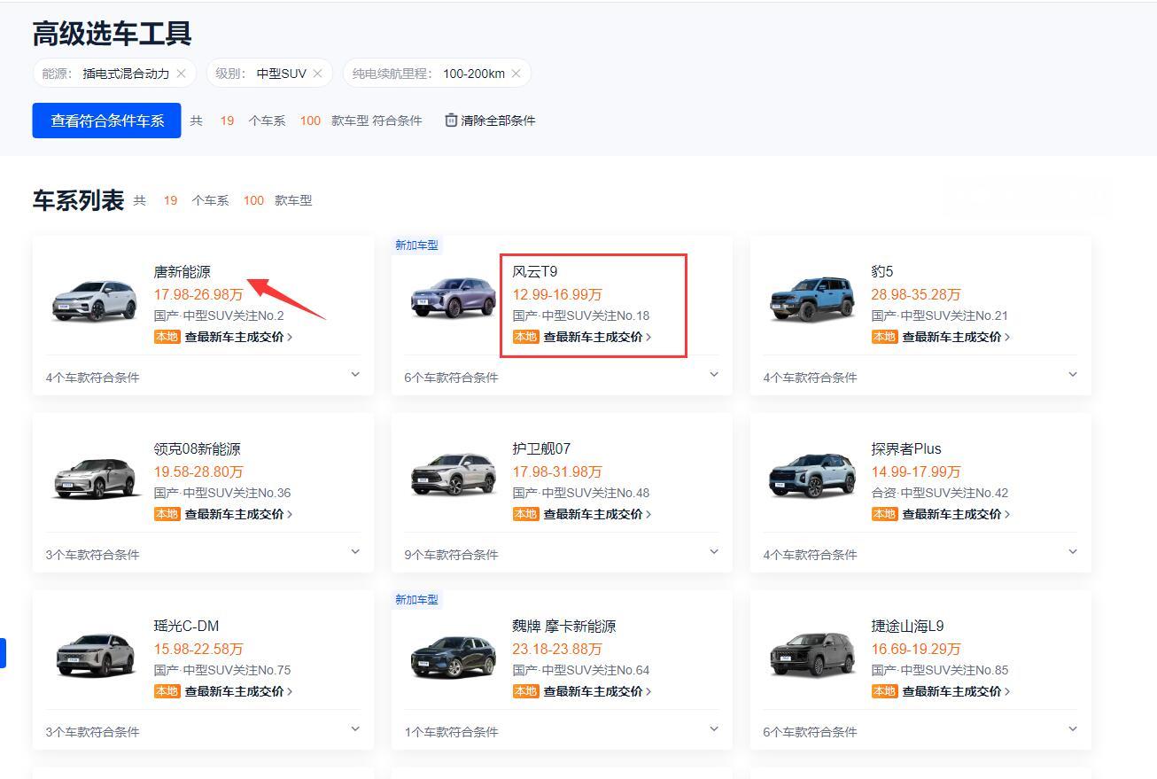Screen dimensions: 1157x779
Task: Click price 23.18-23.88万 of 魏牌 摩卡新能源
Action: tap(557, 649)
